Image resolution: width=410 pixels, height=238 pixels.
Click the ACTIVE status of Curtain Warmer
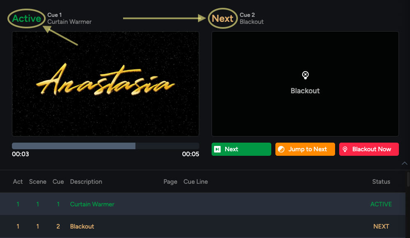pyautogui.click(x=381, y=204)
